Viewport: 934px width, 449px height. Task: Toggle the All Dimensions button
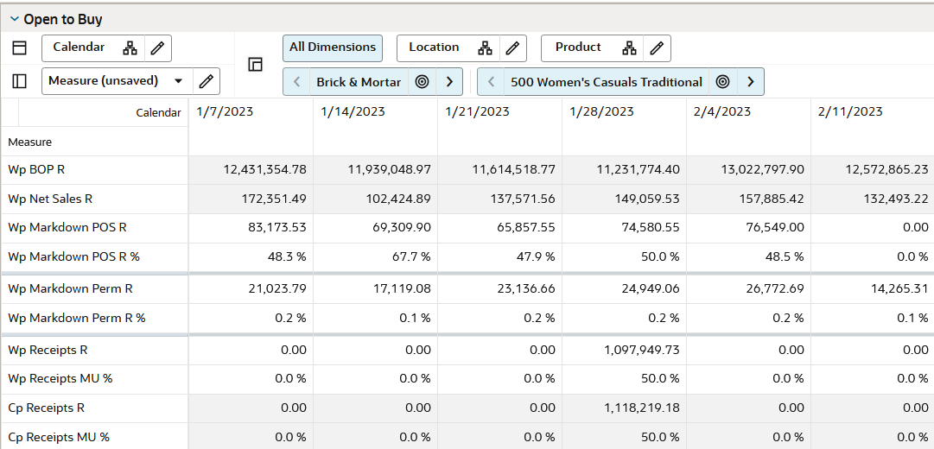(333, 47)
